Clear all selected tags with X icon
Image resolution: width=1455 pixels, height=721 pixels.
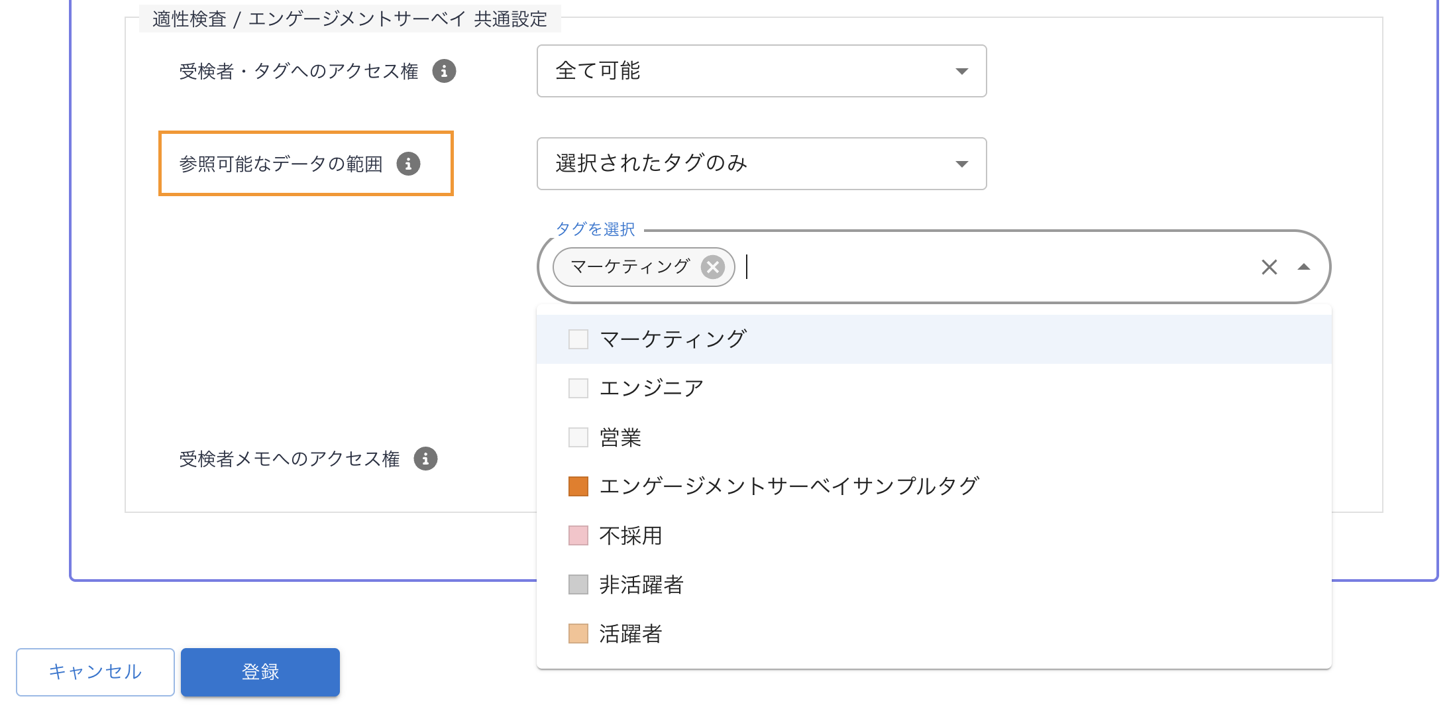tap(1269, 267)
